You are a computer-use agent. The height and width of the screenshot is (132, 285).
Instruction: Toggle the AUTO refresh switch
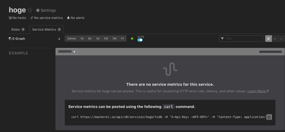click(x=140, y=40)
